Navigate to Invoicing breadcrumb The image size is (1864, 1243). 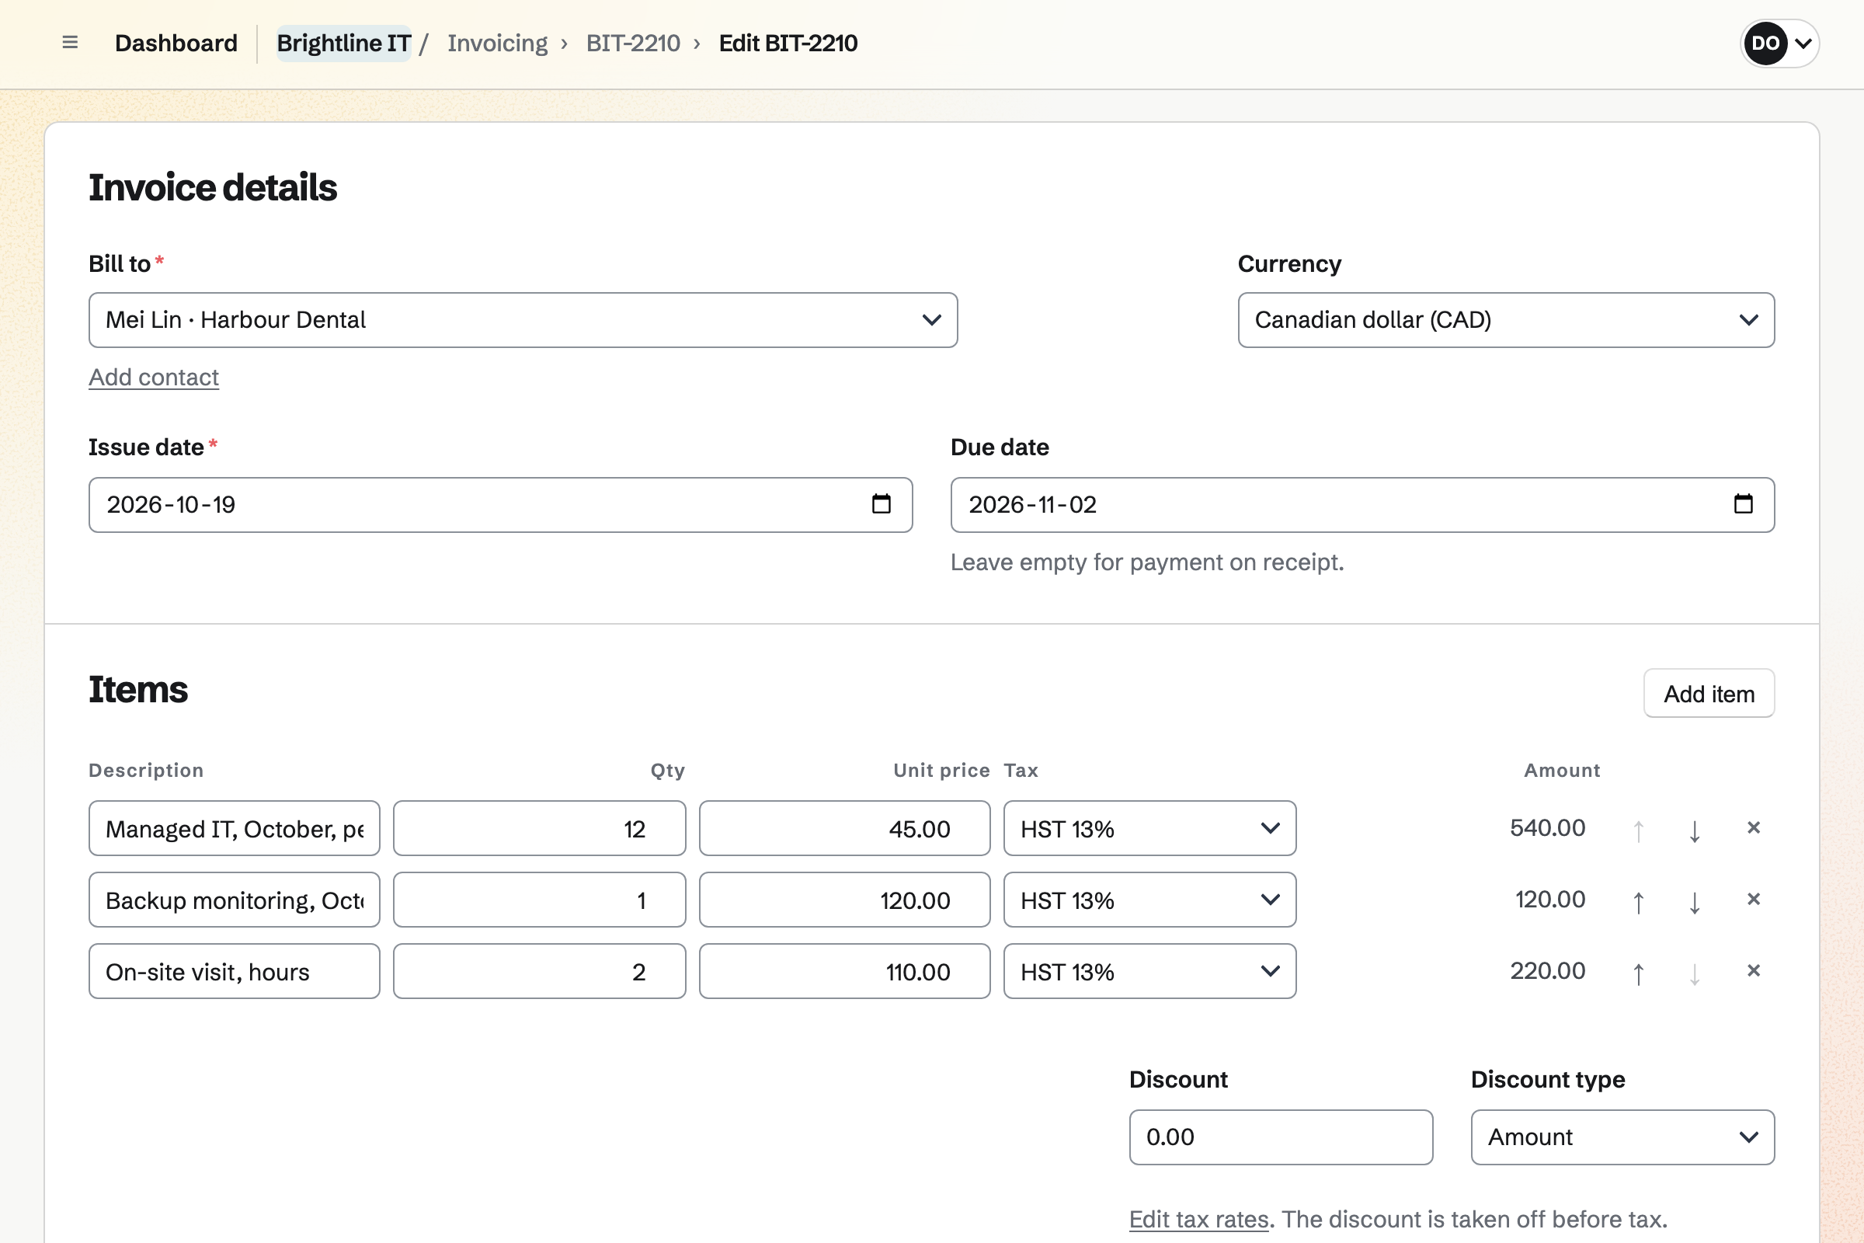tap(497, 43)
